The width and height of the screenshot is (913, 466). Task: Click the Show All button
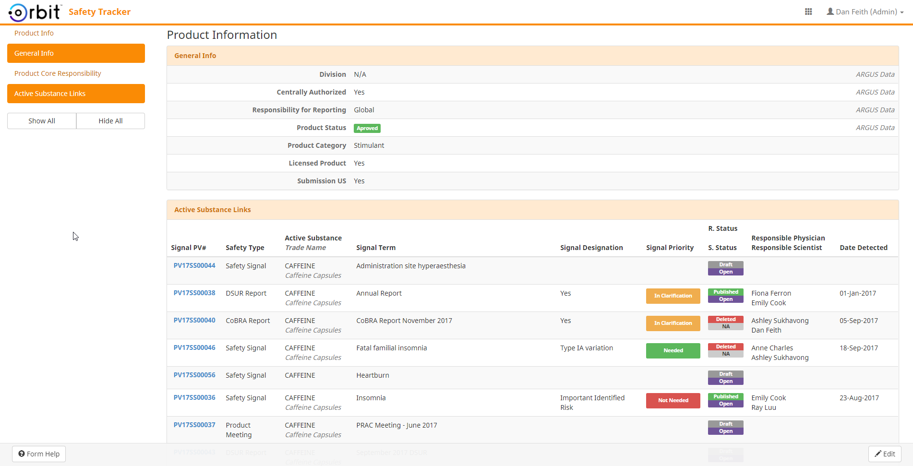[x=42, y=121]
